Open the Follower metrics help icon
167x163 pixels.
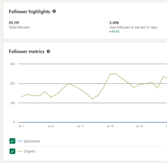tap(49, 51)
